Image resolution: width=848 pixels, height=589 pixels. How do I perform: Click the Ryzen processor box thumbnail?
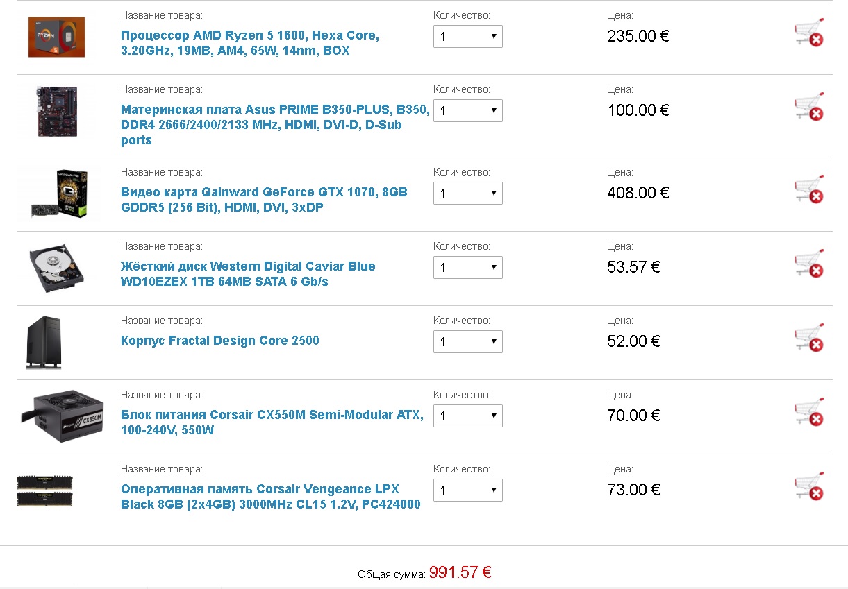tap(56, 37)
